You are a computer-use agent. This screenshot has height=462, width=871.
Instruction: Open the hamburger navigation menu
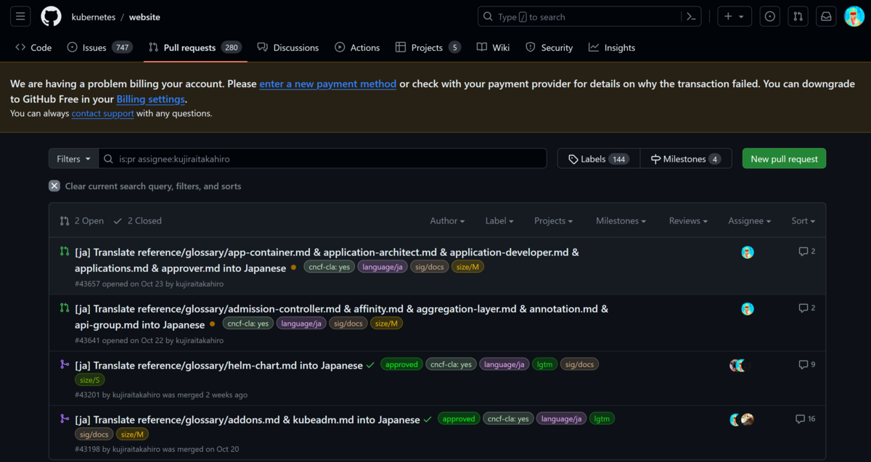(20, 17)
